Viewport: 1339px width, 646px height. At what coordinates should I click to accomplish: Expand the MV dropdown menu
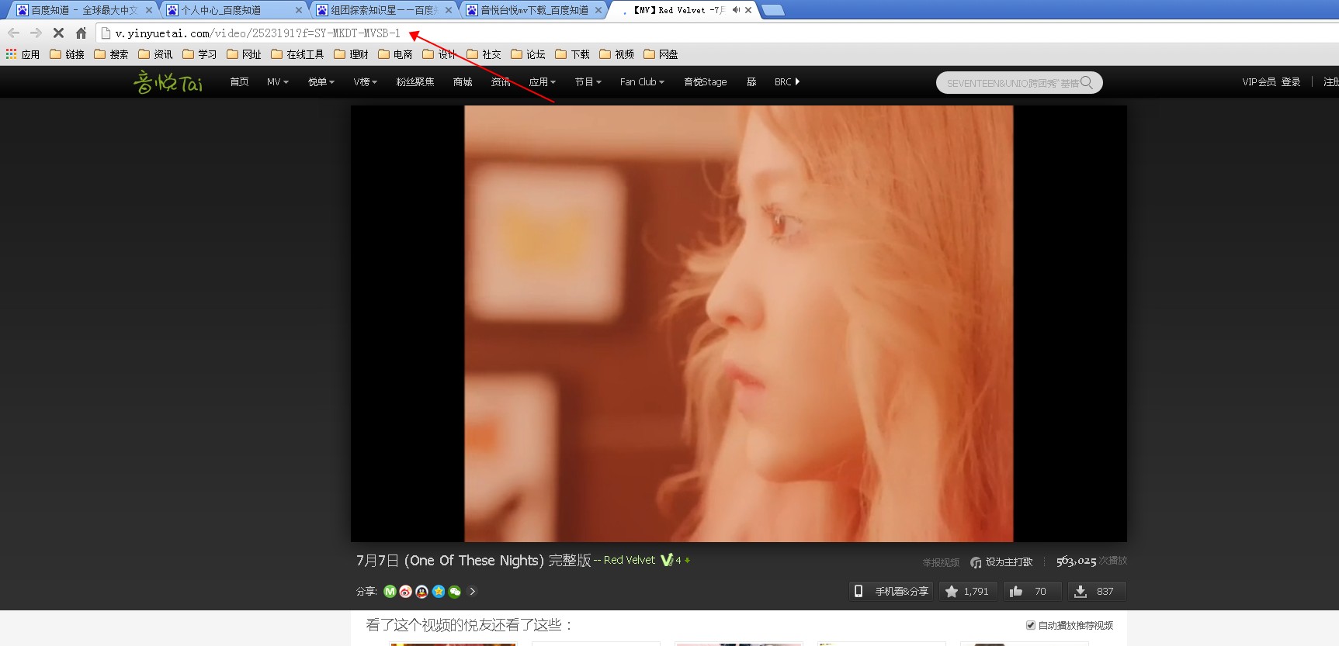pyautogui.click(x=278, y=82)
